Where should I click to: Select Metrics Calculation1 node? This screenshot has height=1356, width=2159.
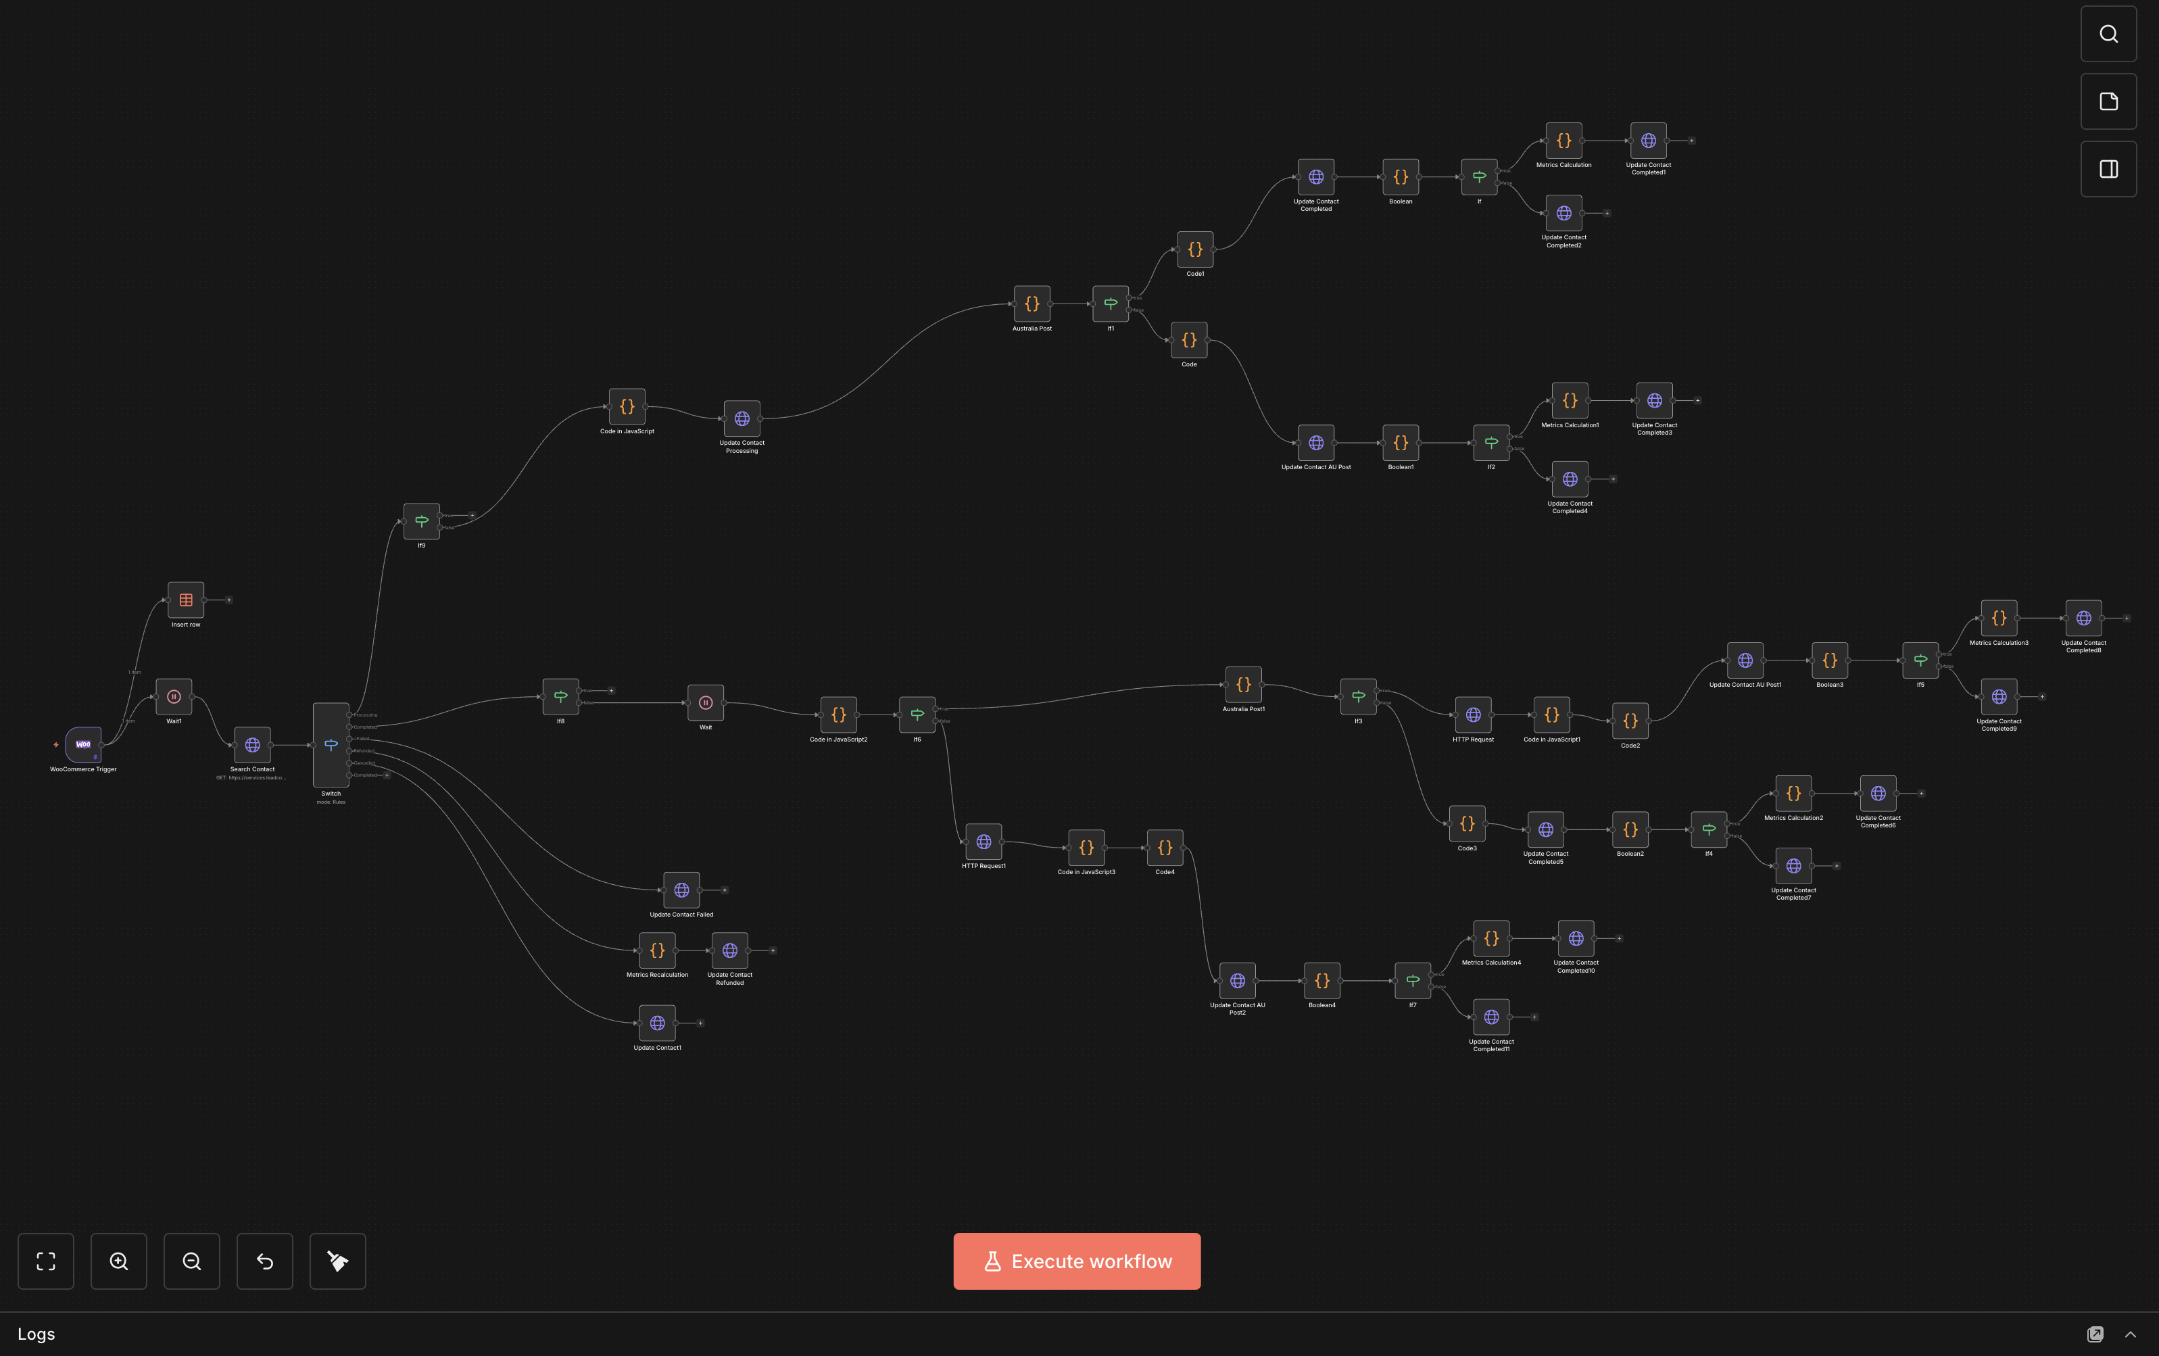click(1570, 401)
